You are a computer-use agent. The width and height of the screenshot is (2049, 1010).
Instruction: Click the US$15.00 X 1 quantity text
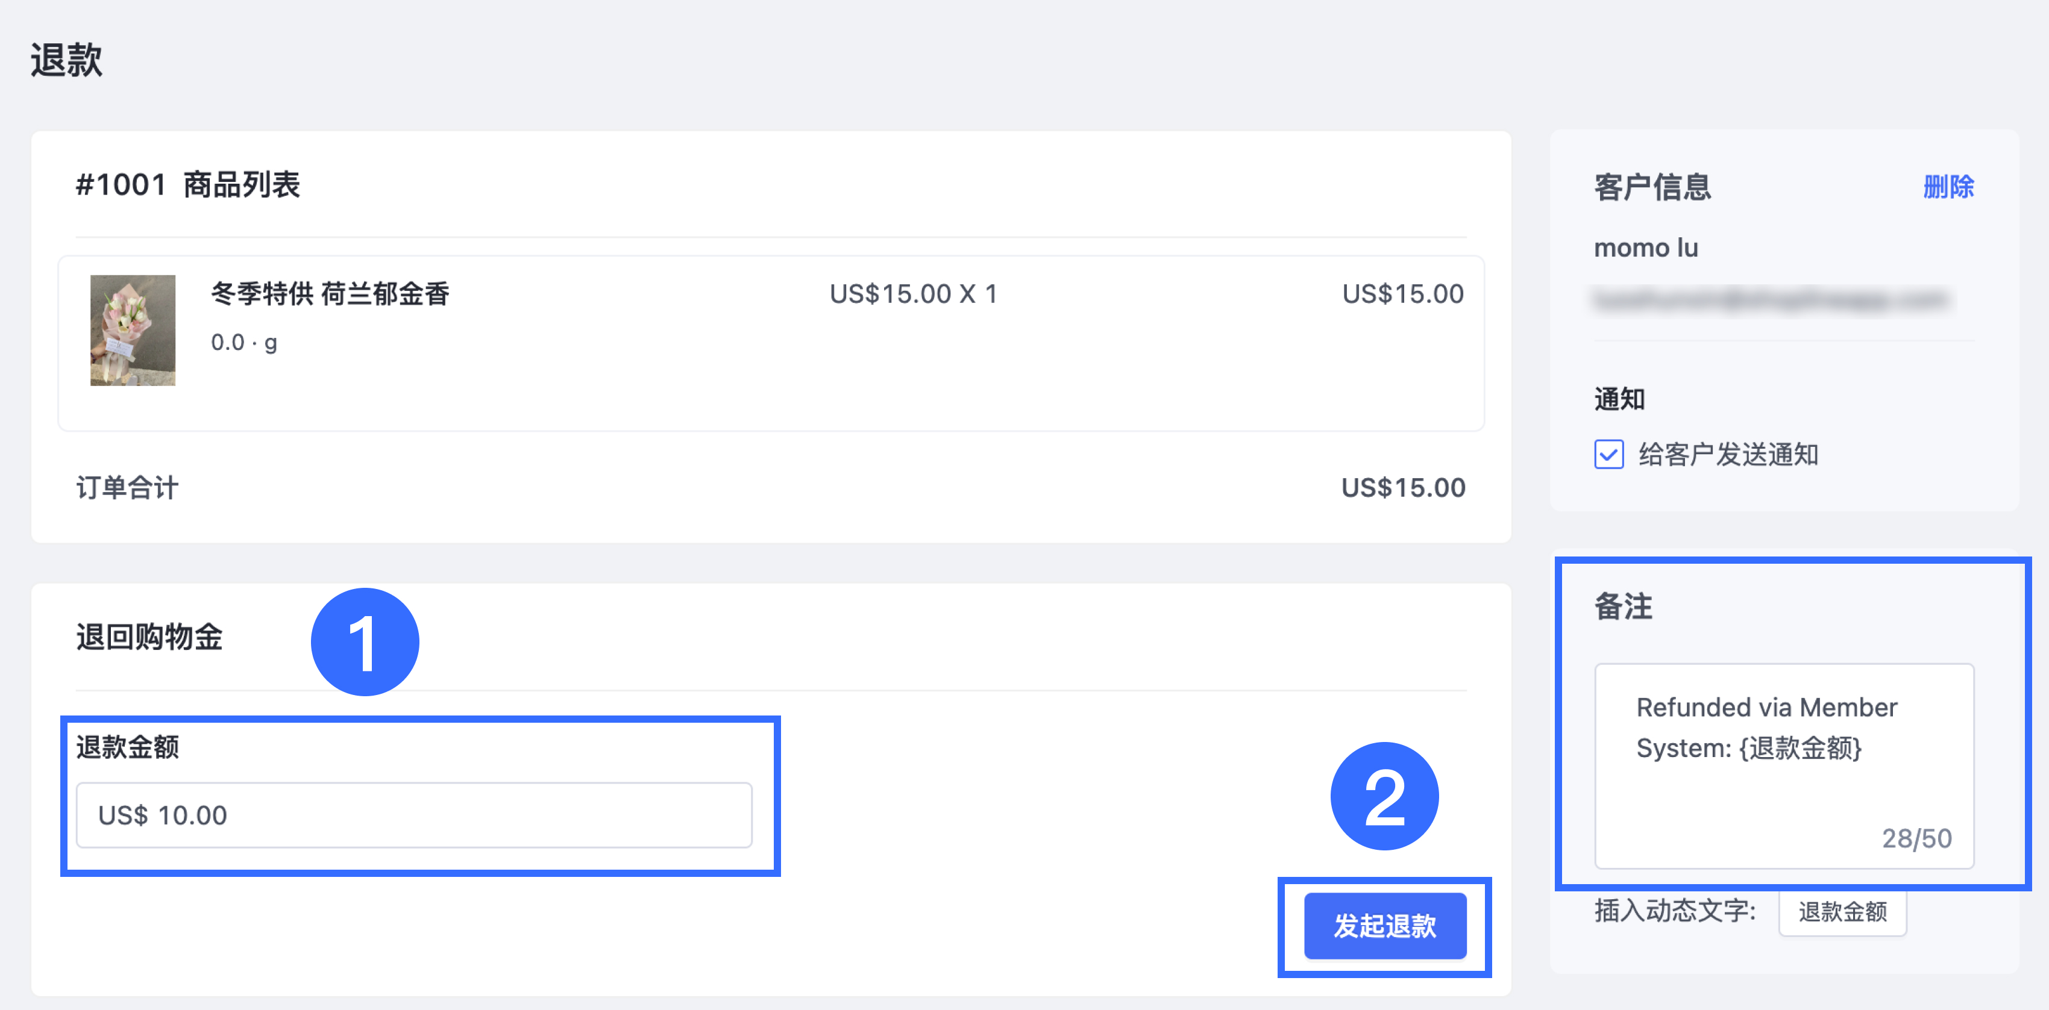click(x=913, y=294)
